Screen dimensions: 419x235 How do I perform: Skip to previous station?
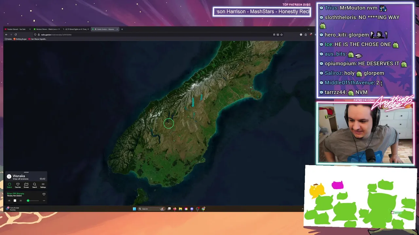[x=9, y=201]
